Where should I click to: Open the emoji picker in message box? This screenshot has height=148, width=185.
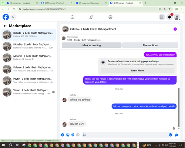(x=170, y=135)
